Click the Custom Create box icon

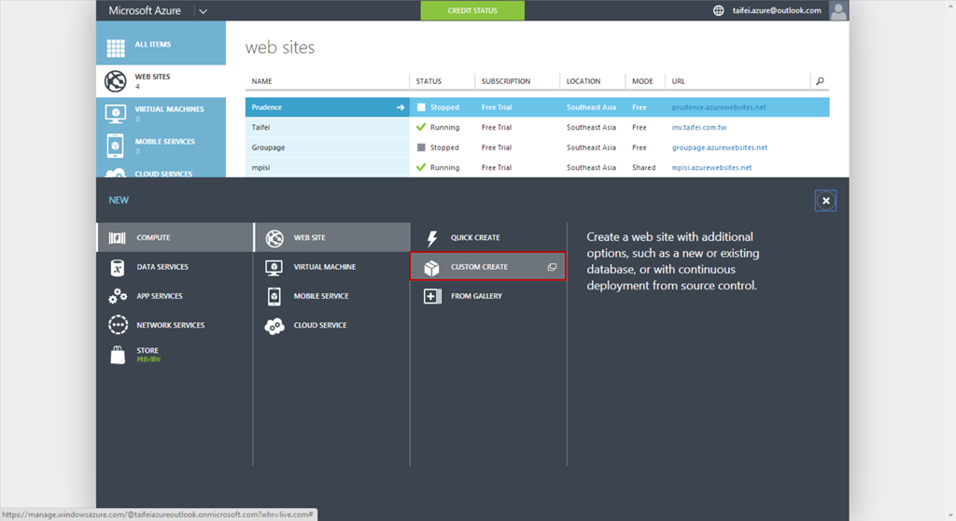point(431,267)
